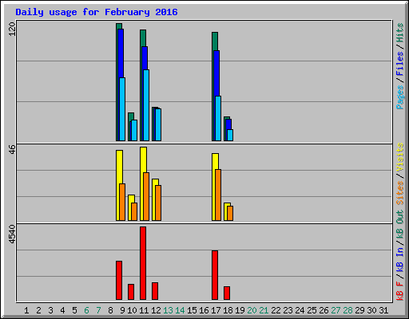Image resolution: width=409 pixels, height=319 pixels.
Task: Click the 46 y-axis label
Action: point(12,149)
